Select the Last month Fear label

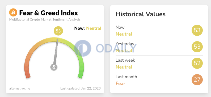[120, 83]
